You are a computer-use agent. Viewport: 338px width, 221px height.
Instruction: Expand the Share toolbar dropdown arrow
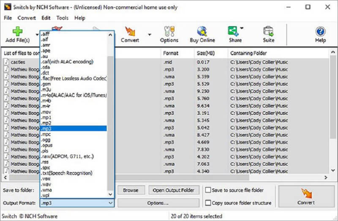tap(242, 28)
